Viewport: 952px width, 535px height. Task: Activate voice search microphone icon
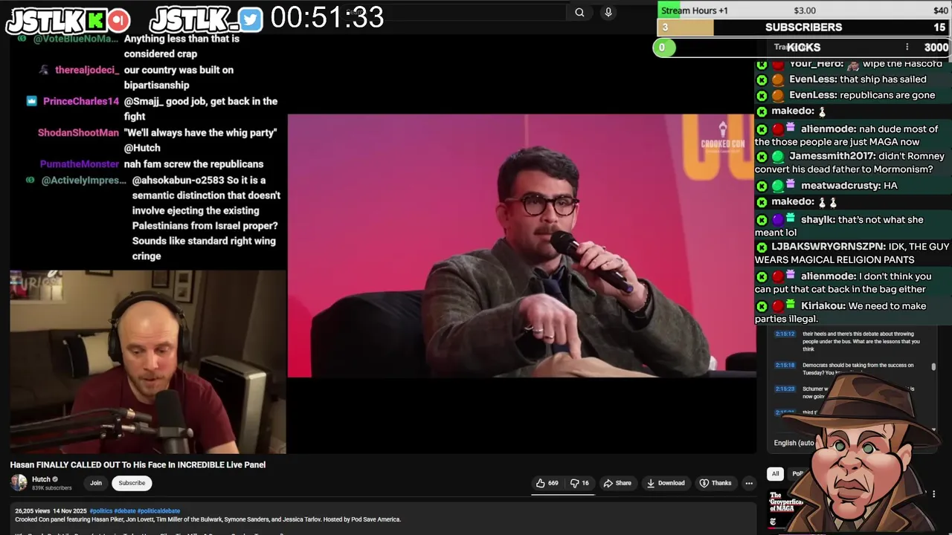coord(608,12)
